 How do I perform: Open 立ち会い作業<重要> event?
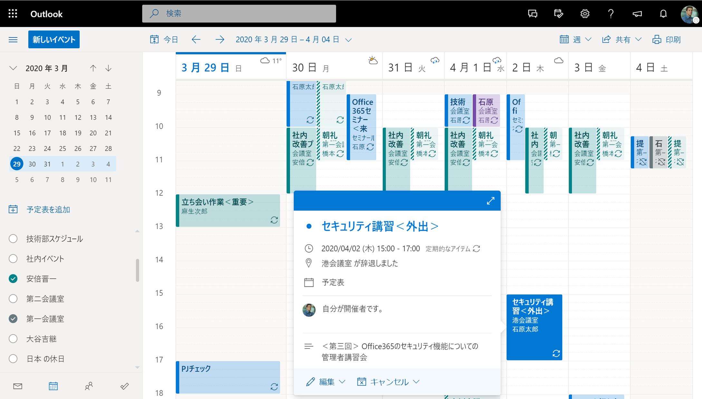(228, 210)
